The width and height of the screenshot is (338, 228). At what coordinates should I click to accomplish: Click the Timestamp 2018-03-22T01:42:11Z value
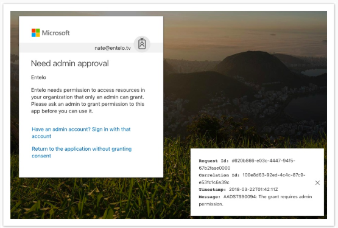(x=253, y=190)
